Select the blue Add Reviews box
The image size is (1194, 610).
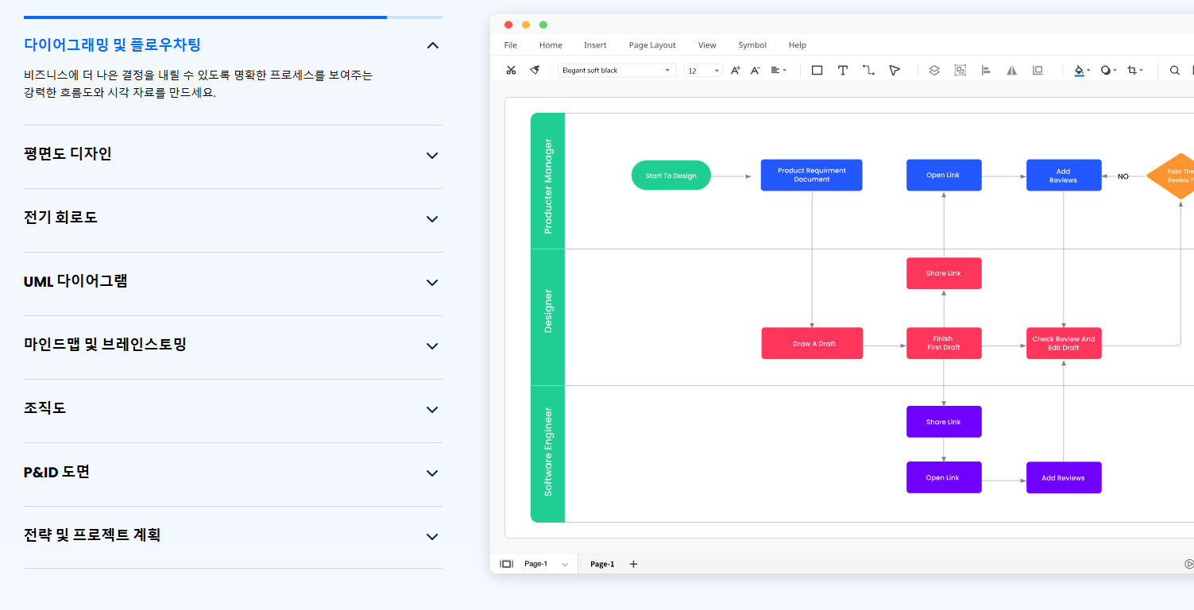click(1064, 175)
